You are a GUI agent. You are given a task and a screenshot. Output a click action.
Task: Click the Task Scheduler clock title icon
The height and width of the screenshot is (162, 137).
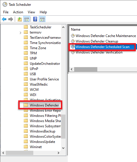[x=5, y=5]
